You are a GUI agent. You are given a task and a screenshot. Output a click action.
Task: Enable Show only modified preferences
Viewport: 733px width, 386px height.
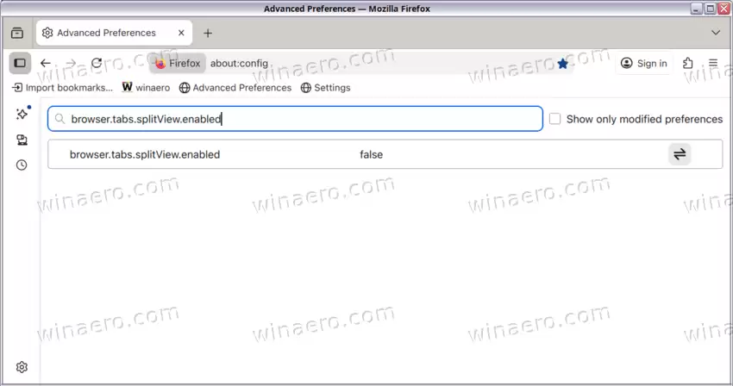click(x=555, y=119)
